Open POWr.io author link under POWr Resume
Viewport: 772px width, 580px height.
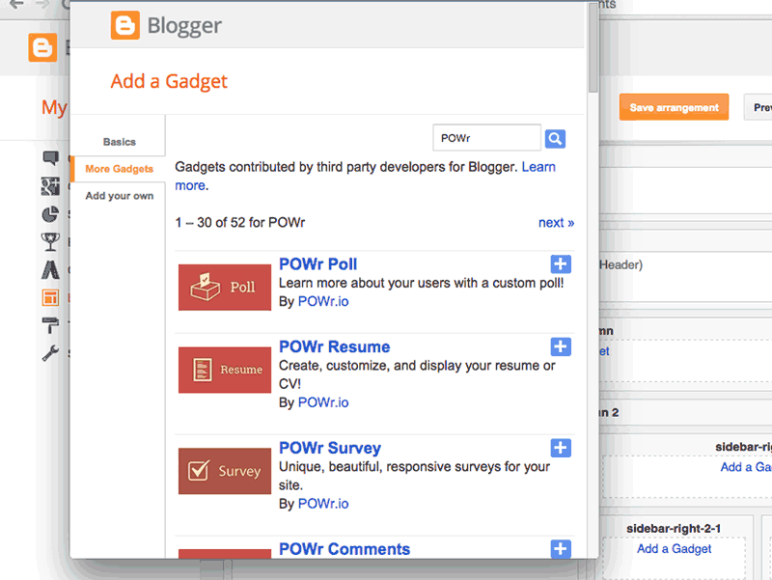pyautogui.click(x=323, y=402)
